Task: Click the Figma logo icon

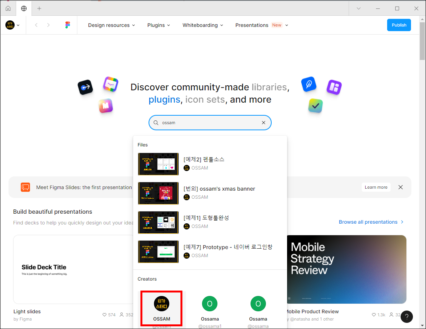Action: [x=68, y=25]
